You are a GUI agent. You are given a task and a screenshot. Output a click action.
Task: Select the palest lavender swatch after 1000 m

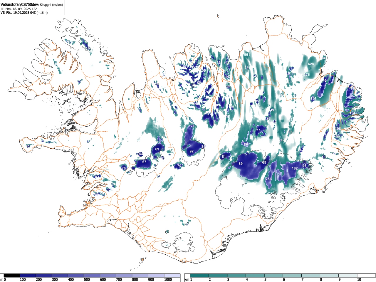tap(172, 276)
